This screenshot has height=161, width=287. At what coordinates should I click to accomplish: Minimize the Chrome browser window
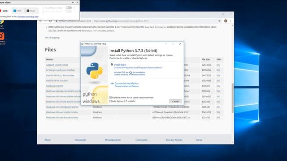click(x=216, y=14)
